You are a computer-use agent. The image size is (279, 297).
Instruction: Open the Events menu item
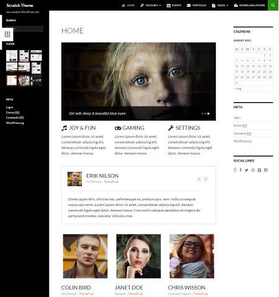174,6
